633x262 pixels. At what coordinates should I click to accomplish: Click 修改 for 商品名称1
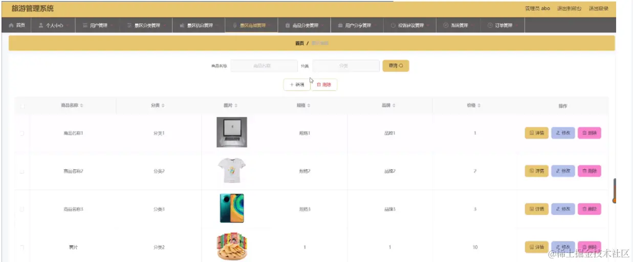click(563, 133)
